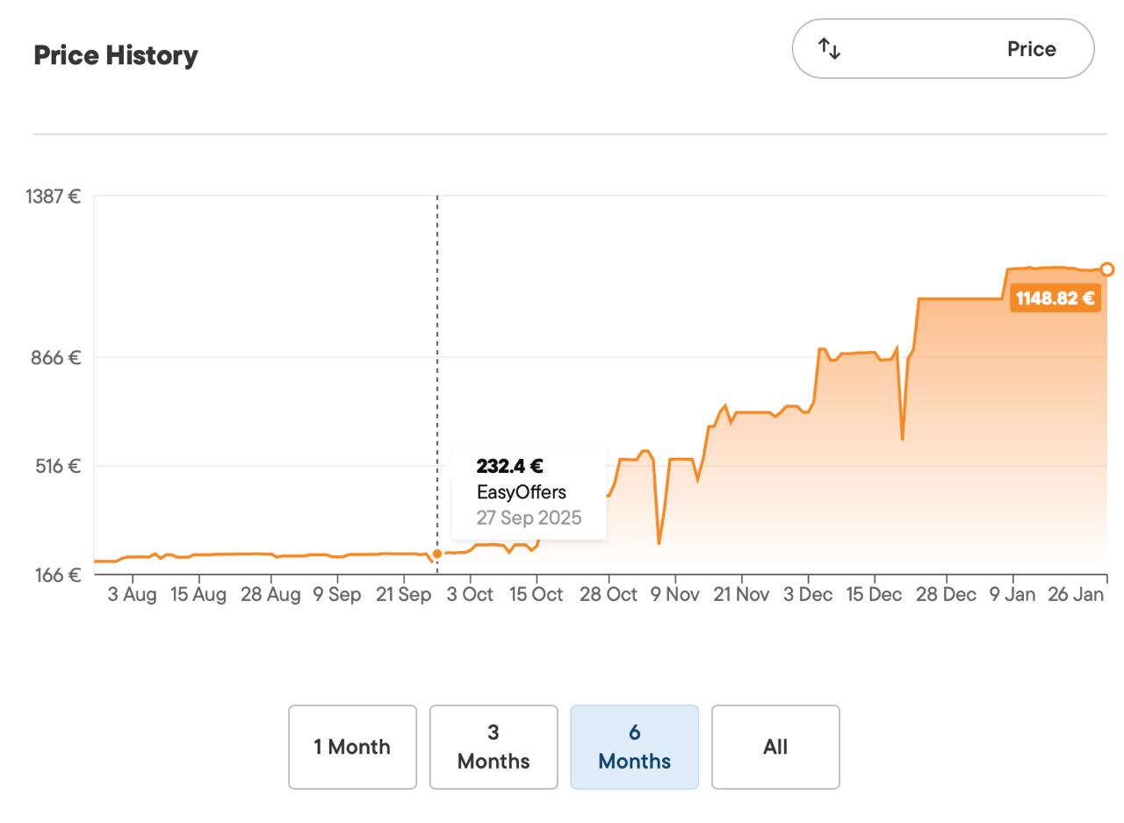Click the 26 Jan x-axis label
The image size is (1124, 823).
(1076, 595)
